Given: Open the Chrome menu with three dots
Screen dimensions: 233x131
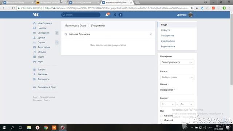Looking at the screenshot, I should coord(229,8).
